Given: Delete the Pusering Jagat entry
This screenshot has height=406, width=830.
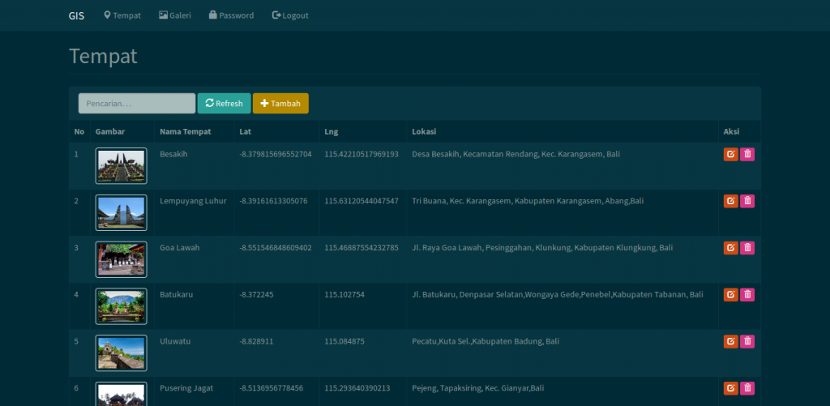Looking at the screenshot, I should click(x=747, y=388).
